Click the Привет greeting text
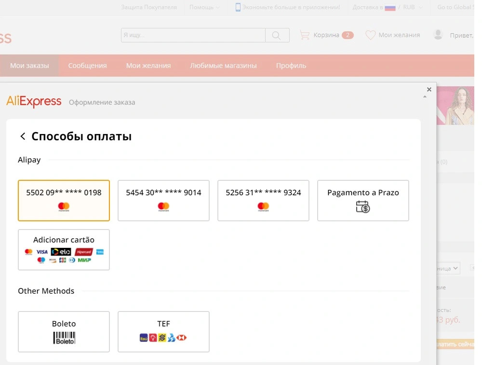The height and width of the screenshot is (365, 482). (x=462, y=35)
